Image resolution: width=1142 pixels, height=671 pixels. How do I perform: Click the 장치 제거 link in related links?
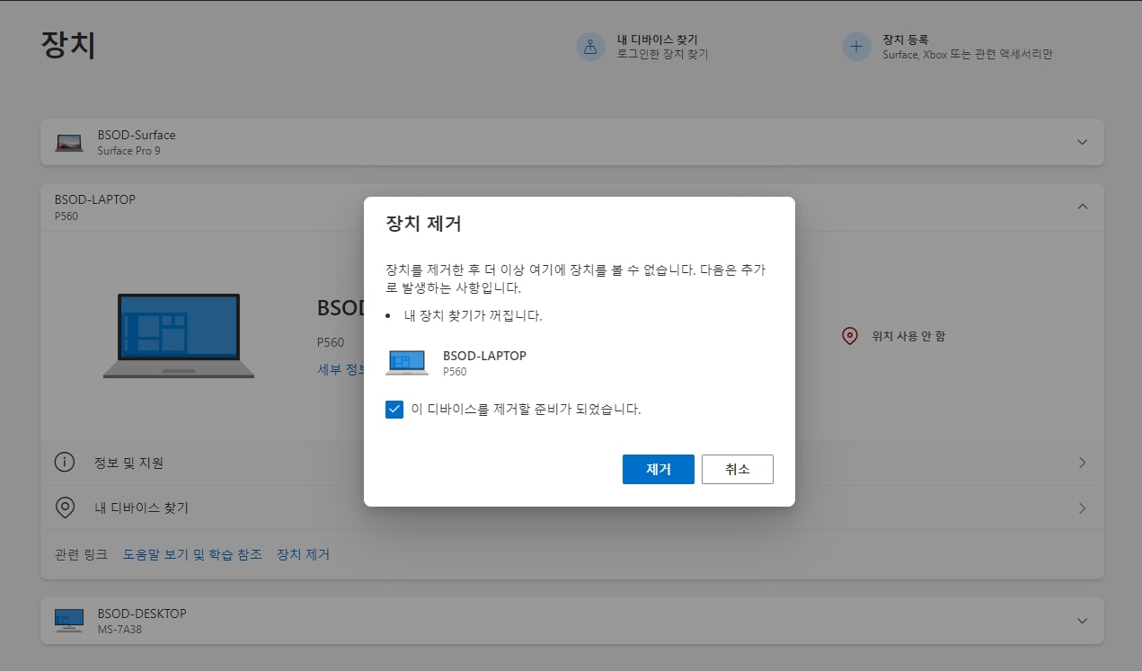coord(303,554)
